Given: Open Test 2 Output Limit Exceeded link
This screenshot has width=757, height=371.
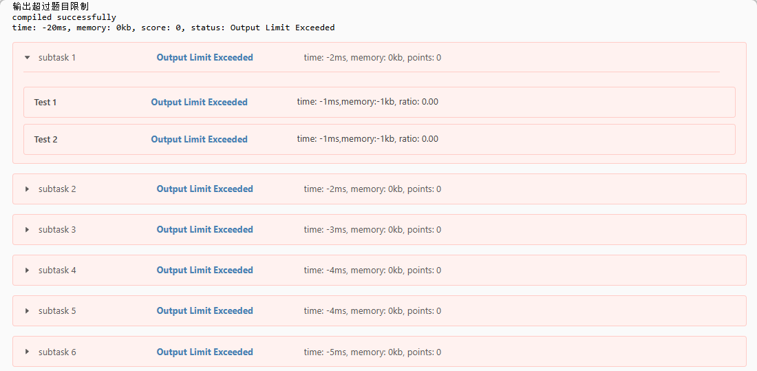Looking at the screenshot, I should [200, 139].
